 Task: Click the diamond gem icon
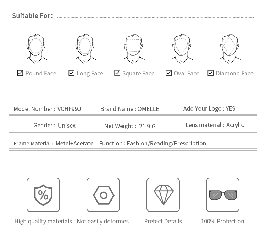(x=163, y=195)
